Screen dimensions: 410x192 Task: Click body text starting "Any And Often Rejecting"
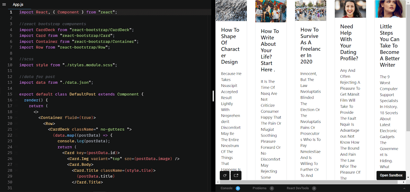(x=350, y=124)
